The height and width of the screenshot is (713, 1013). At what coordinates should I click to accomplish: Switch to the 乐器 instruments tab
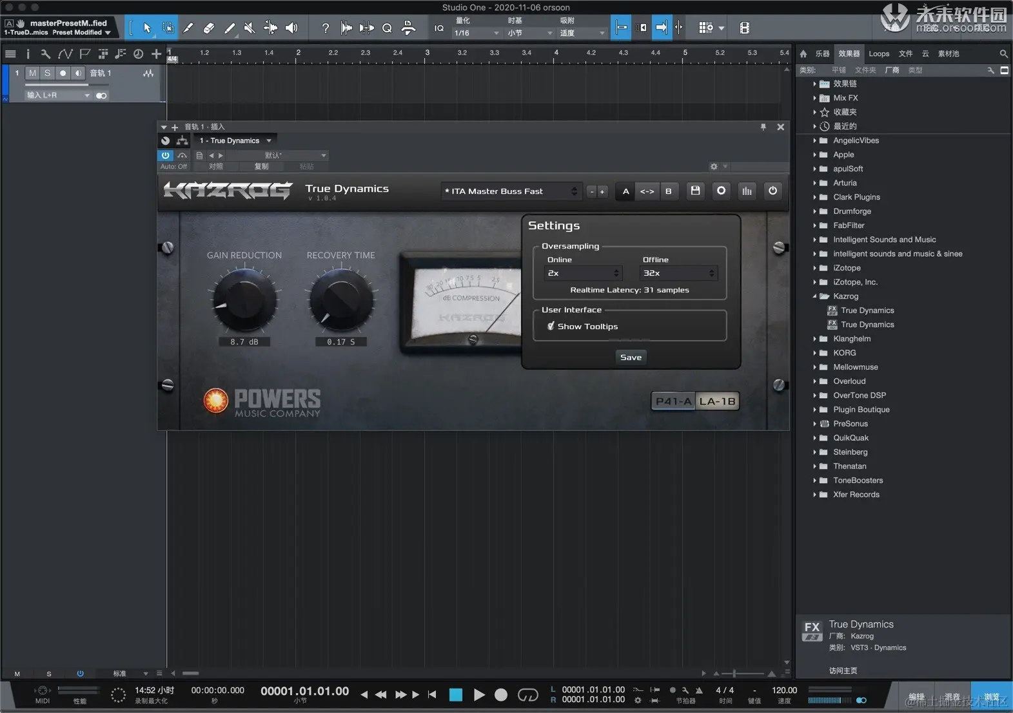pos(822,54)
